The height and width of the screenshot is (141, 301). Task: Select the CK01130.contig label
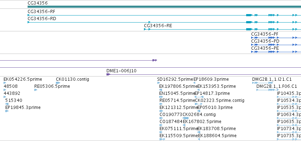pos(73,79)
